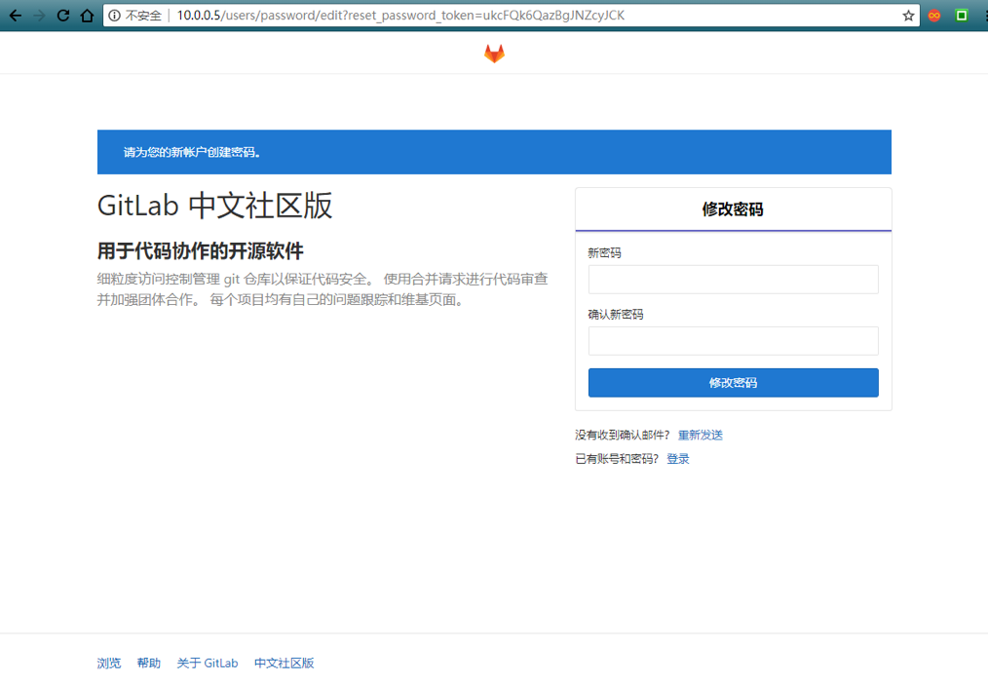Image resolution: width=988 pixels, height=684 pixels.
Task: Select the 修改密码 tab header
Action: tap(733, 209)
